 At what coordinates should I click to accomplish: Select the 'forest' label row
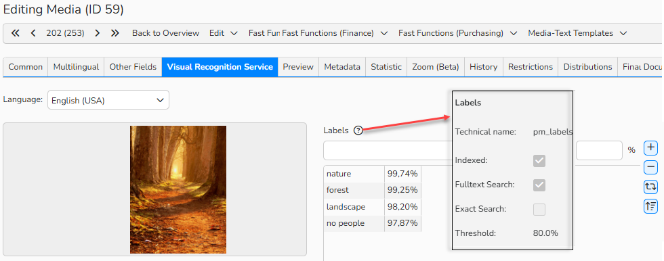click(x=372, y=190)
